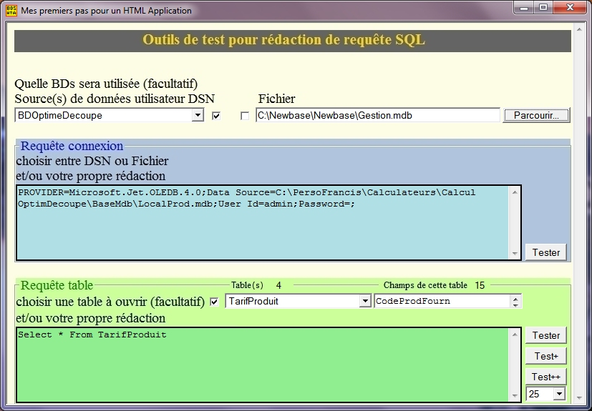The width and height of the screenshot is (592, 411).
Task: Click the SQL query box's scroll-up arrow
Action: click(x=514, y=335)
